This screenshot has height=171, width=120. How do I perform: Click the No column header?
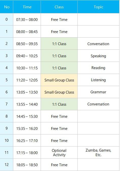[x=7, y=7]
